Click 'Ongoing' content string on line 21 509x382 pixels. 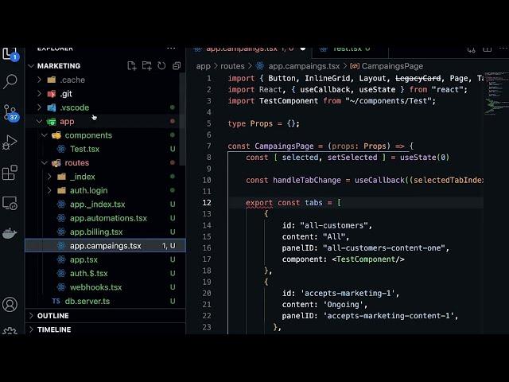pos(343,305)
